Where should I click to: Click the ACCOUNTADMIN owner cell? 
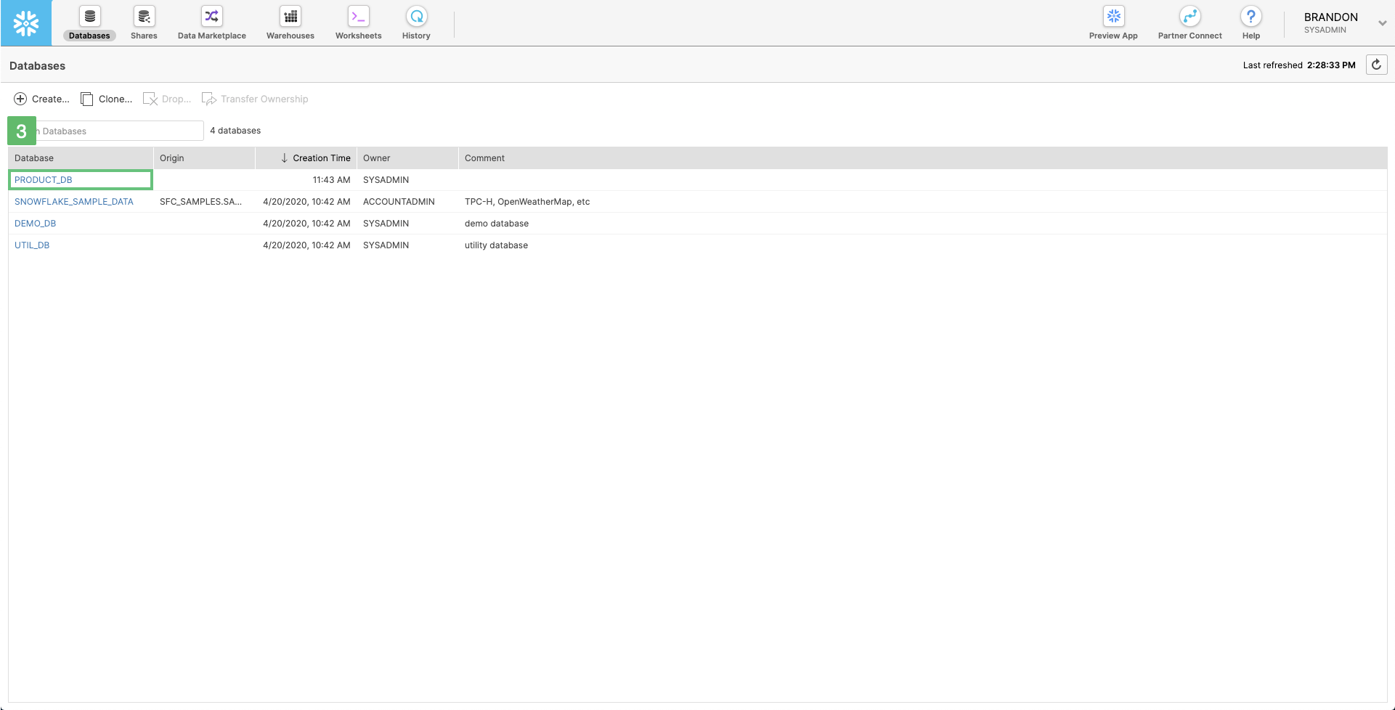coord(399,202)
